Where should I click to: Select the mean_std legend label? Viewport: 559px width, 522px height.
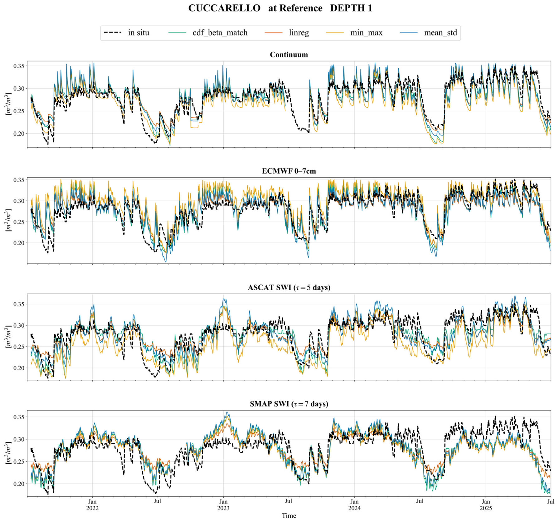tap(440, 33)
